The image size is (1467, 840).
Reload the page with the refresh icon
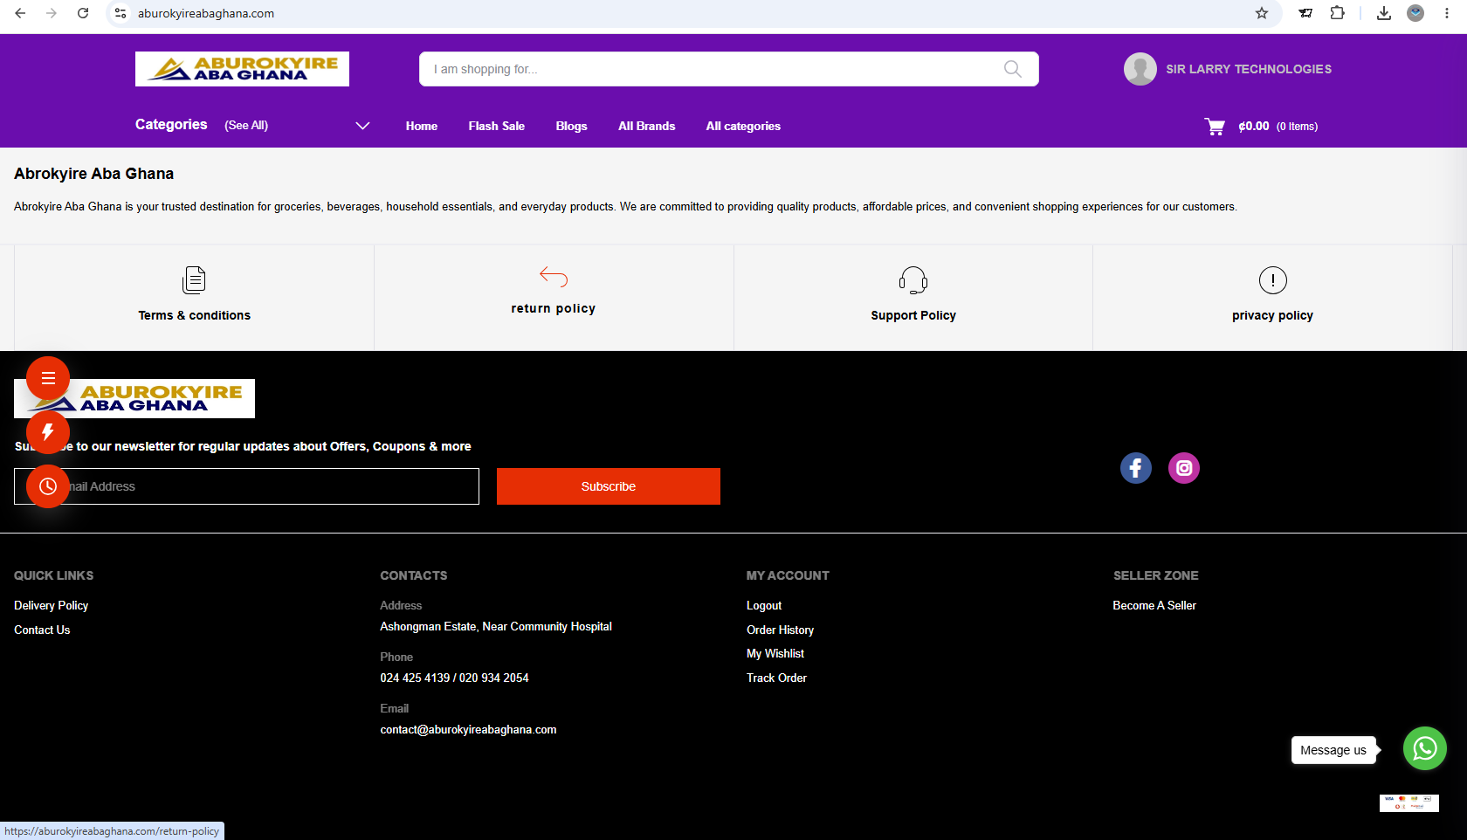click(83, 13)
